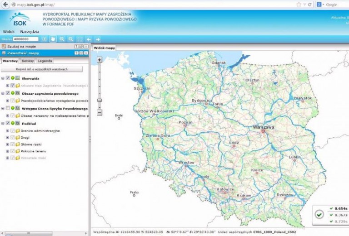
Task: Click Skorowidz service type icon
Action: tap(18, 78)
